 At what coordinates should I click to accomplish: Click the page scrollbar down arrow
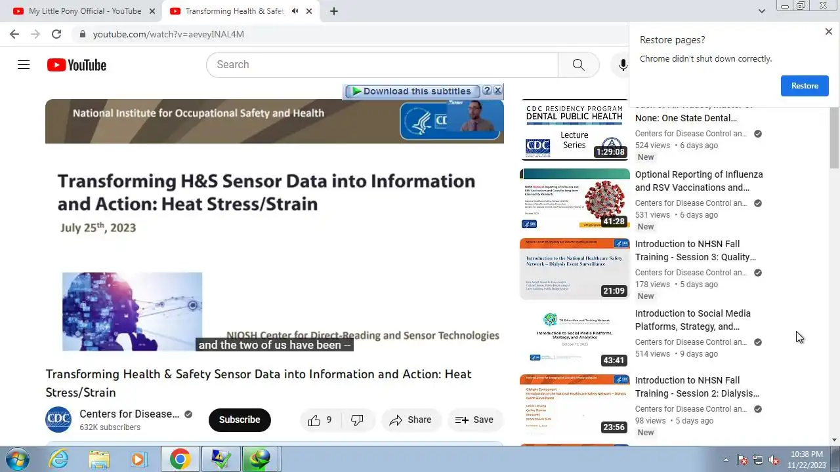[x=834, y=440]
